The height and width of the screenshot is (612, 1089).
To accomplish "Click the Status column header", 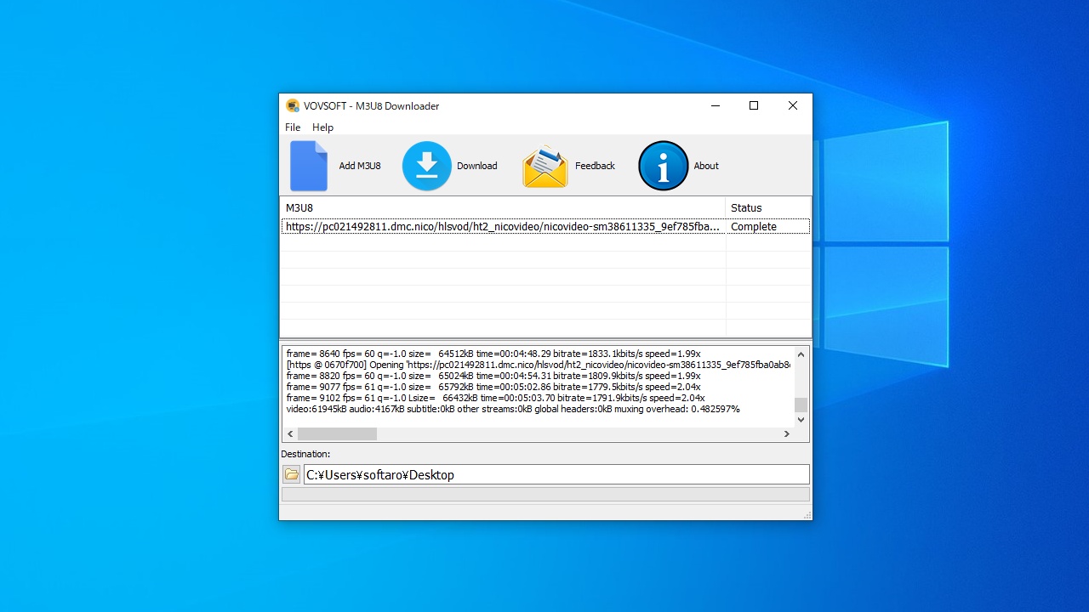I will coord(768,207).
